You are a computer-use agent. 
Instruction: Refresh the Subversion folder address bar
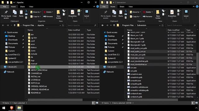tap(162, 25)
